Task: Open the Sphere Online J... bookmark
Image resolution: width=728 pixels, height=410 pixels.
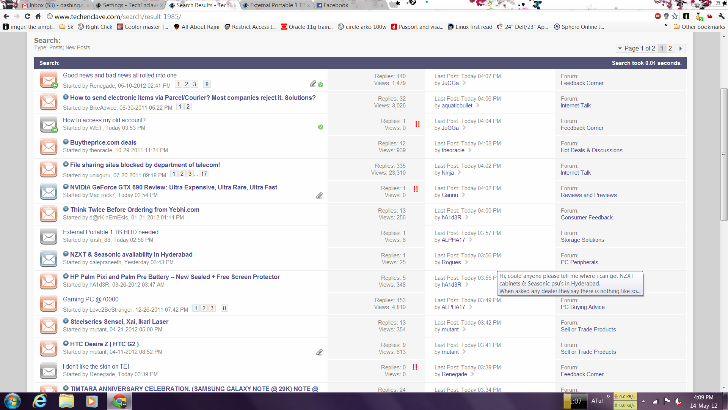Action: pos(579,27)
